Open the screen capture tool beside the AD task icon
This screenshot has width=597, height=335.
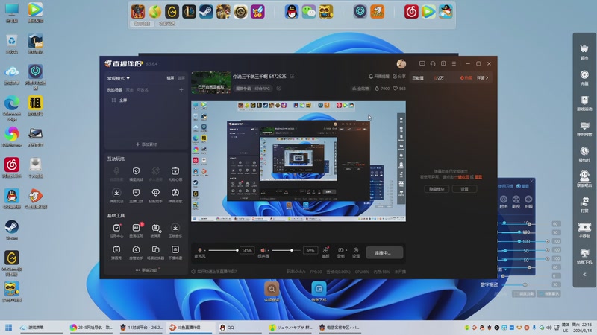156,230
